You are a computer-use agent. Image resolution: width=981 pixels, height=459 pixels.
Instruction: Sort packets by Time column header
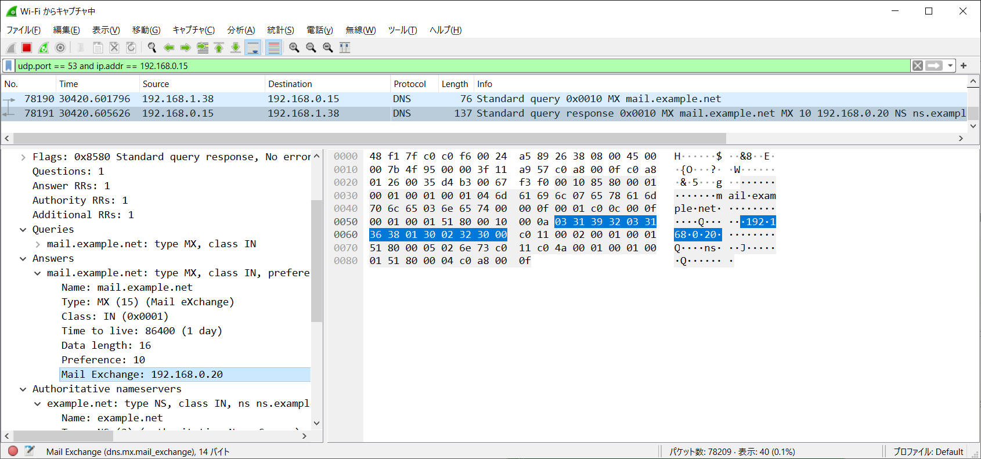coord(97,84)
